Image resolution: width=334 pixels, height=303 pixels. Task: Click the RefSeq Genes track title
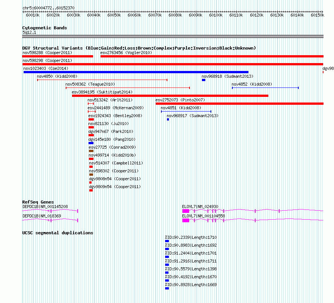coord(38,202)
